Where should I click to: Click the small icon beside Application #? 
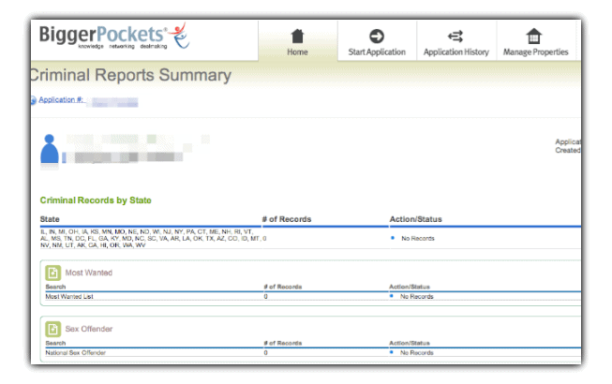(x=34, y=99)
